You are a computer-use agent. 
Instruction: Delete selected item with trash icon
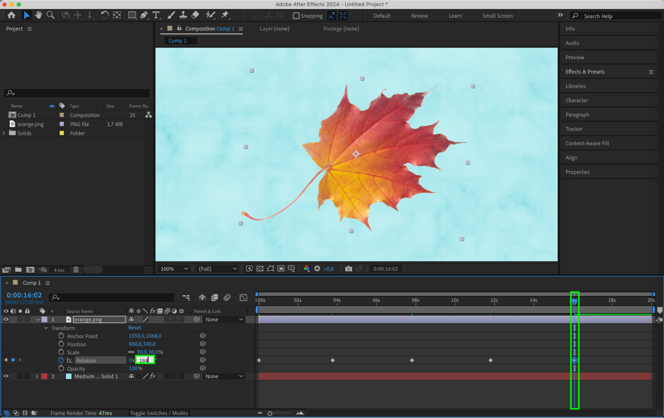76,270
